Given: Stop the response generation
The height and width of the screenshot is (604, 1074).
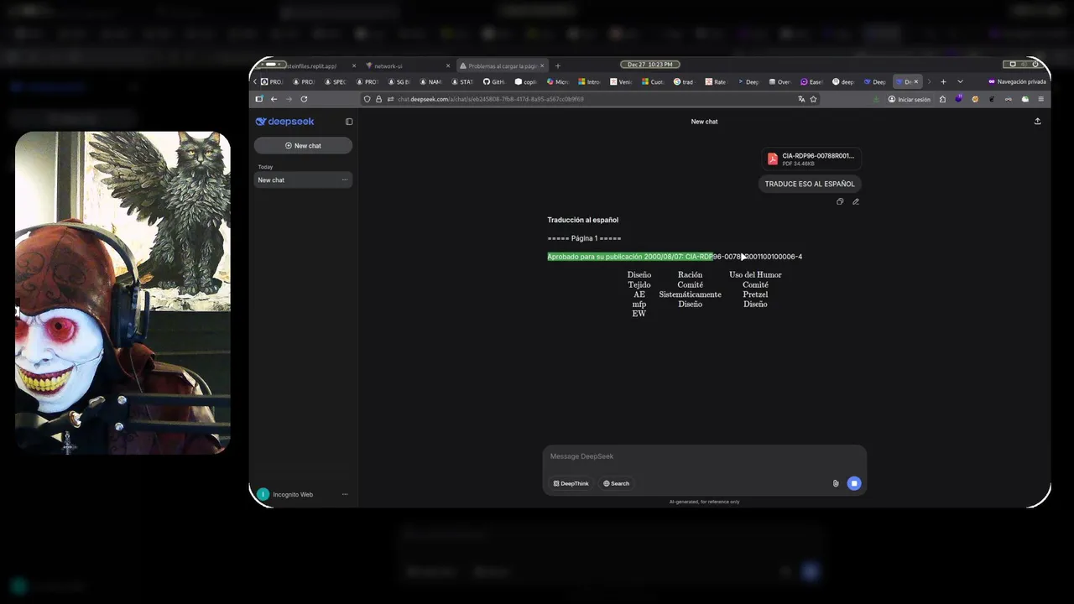Looking at the screenshot, I should [854, 483].
